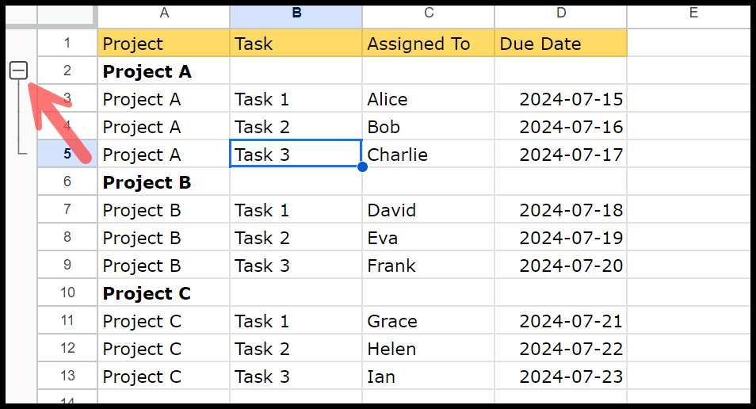This screenshot has height=409, width=756.
Task: Select row 1 header number
Action: [67, 43]
